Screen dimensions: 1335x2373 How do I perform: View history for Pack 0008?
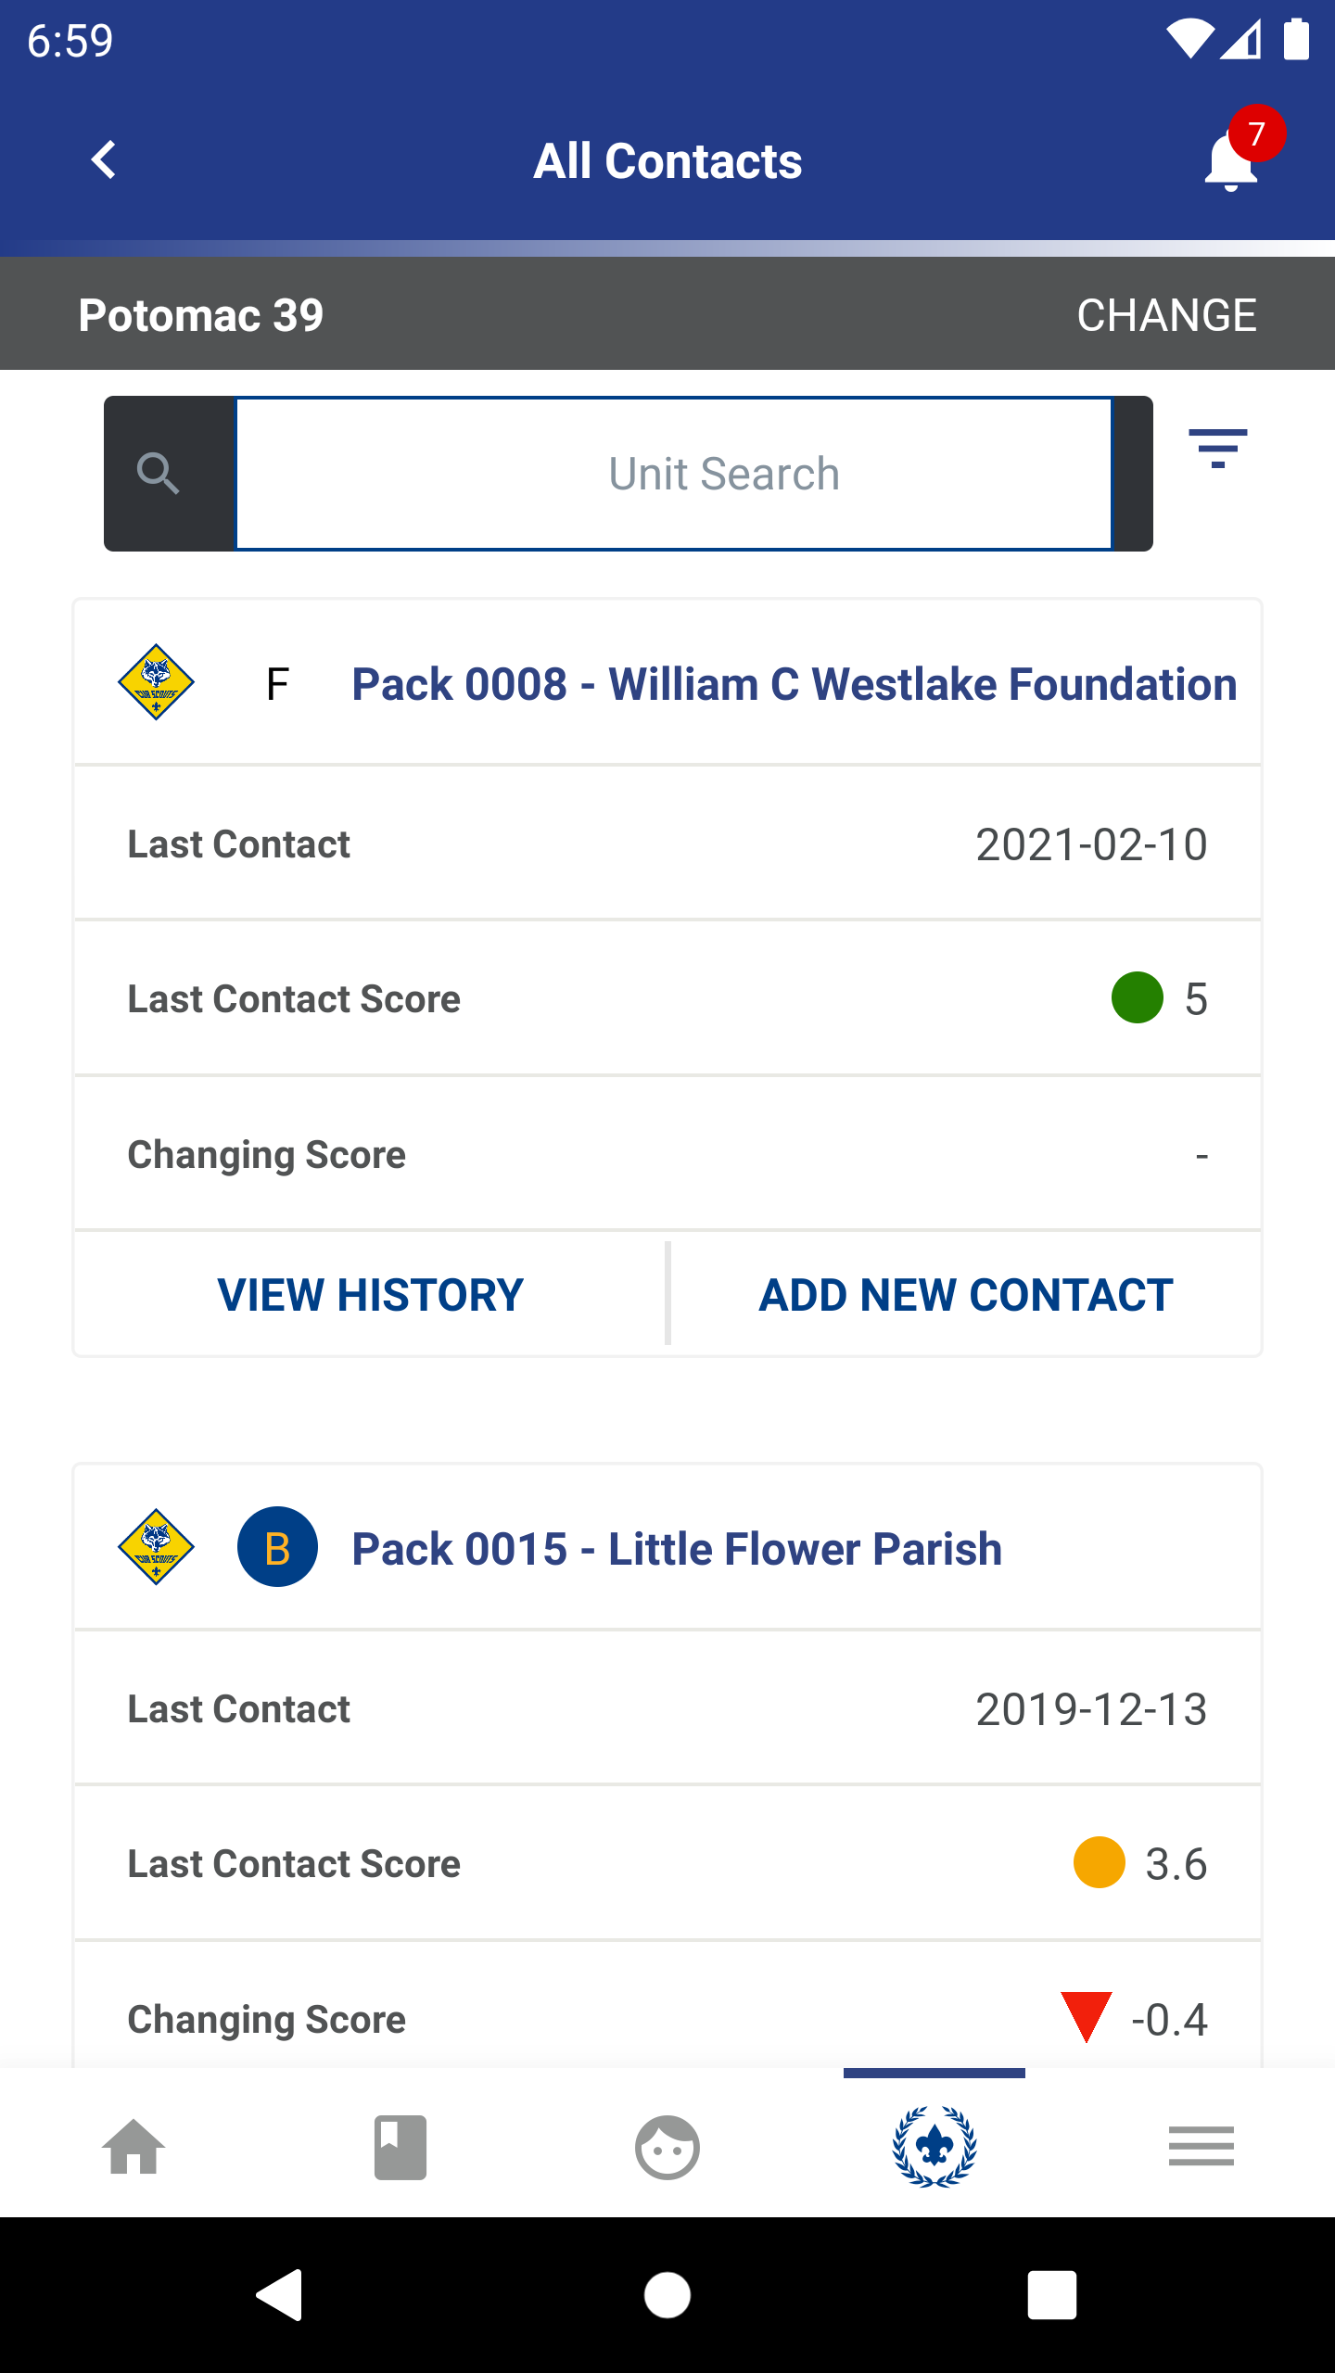tap(371, 1295)
